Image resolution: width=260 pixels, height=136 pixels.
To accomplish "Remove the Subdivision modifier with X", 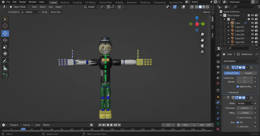I will point(251,67).
